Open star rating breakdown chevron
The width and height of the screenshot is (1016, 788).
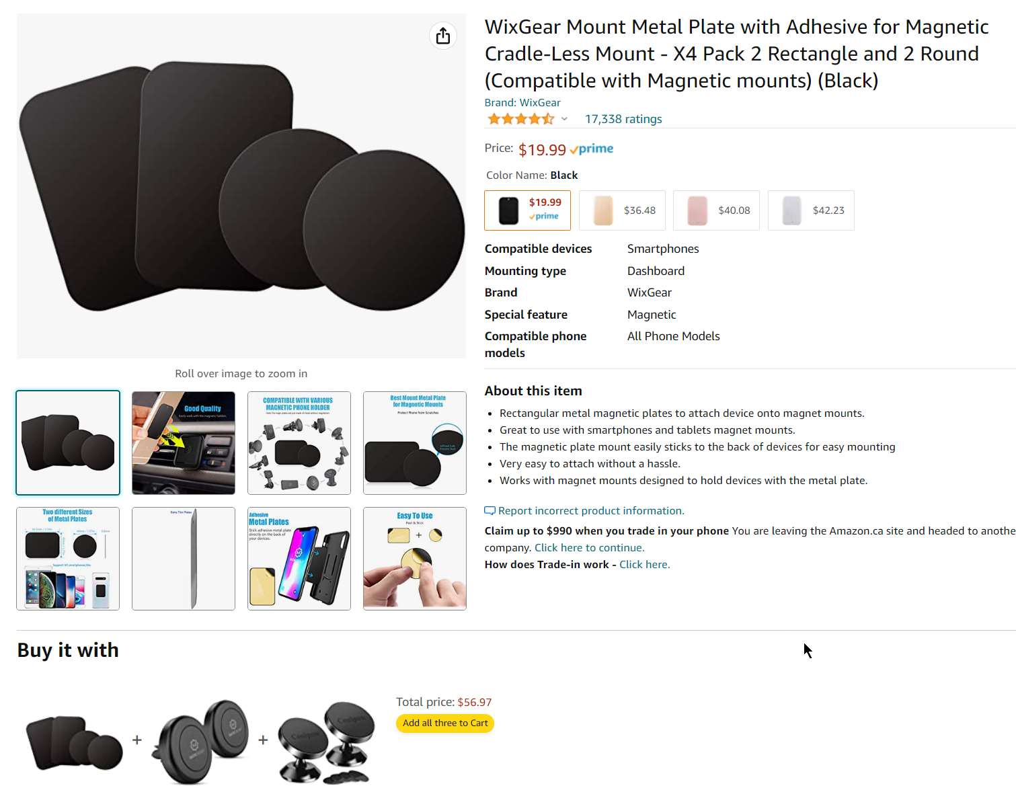pyautogui.click(x=564, y=119)
